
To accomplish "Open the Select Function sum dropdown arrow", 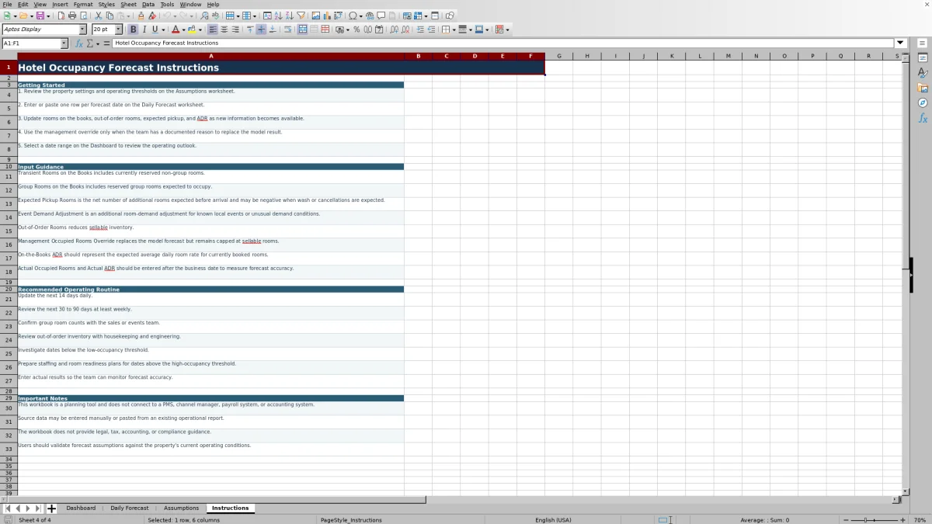I will pos(97,43).
